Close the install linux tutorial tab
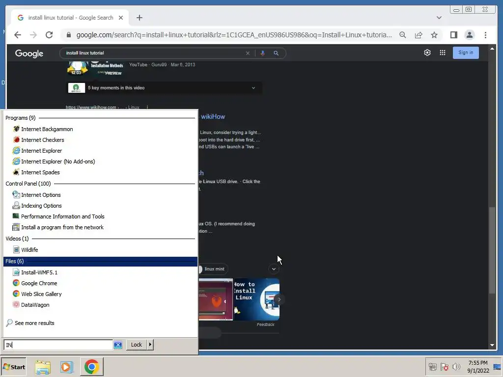 (x=121, y=18)
